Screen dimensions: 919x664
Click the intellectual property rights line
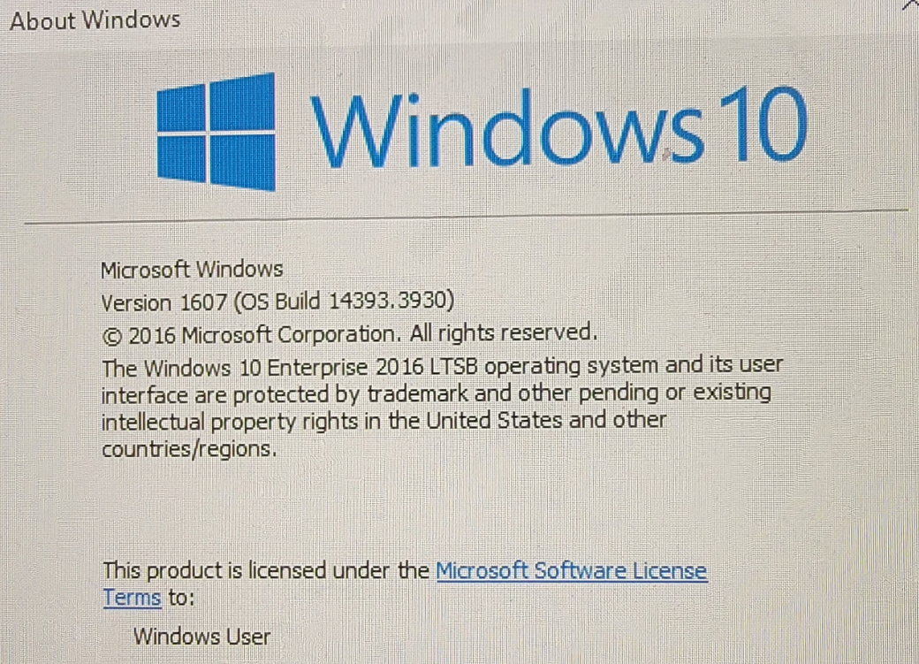(384, 421)
